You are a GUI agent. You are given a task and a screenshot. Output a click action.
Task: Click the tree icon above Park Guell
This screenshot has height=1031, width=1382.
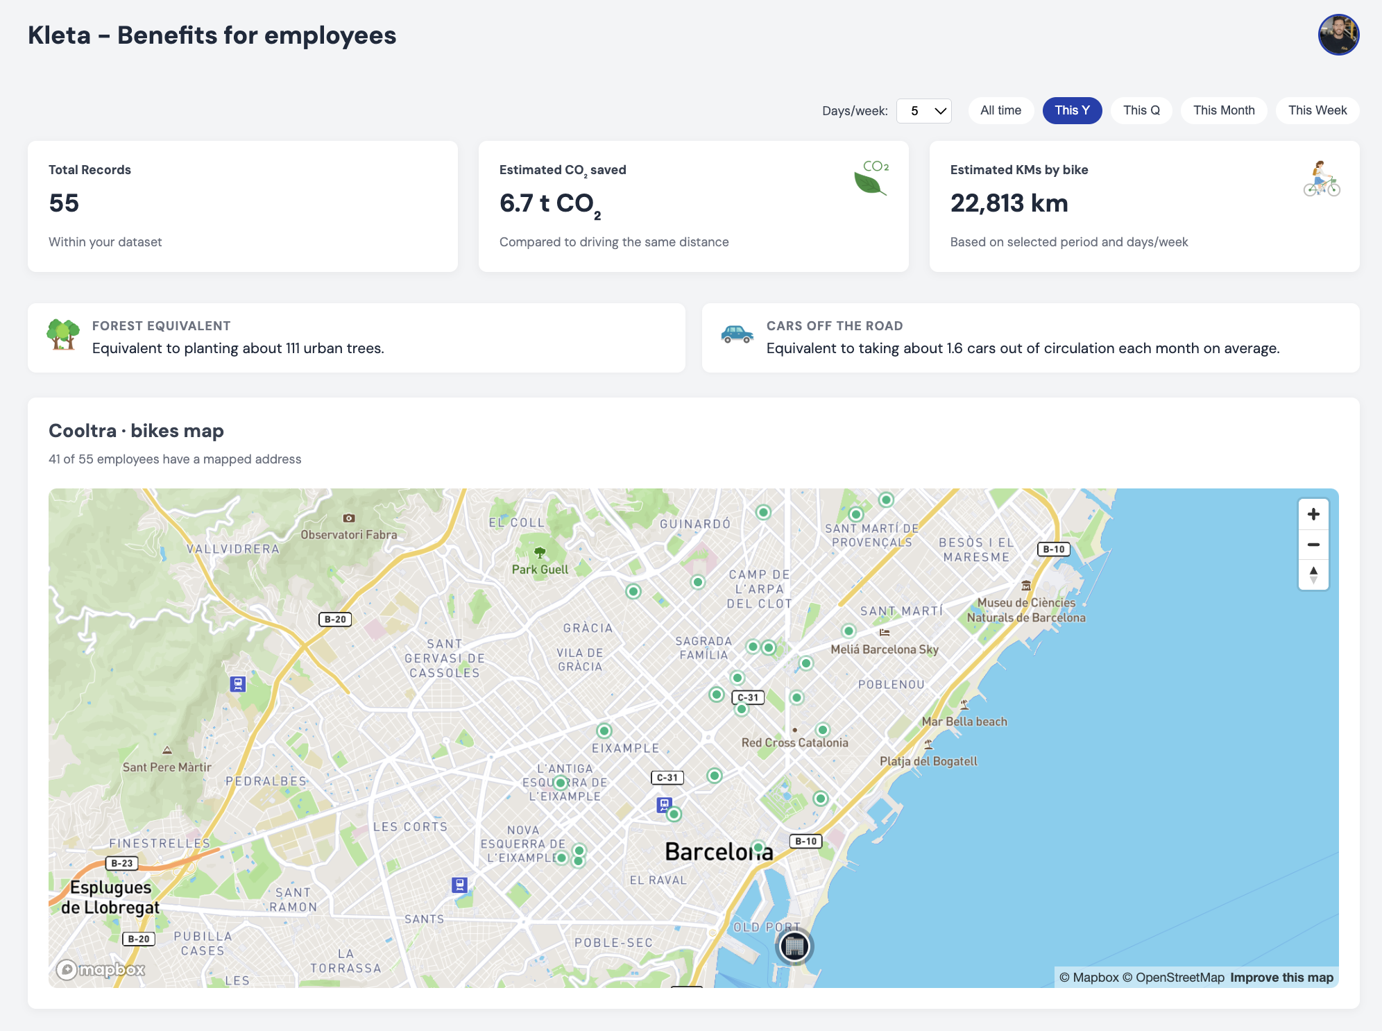[540, 553]
